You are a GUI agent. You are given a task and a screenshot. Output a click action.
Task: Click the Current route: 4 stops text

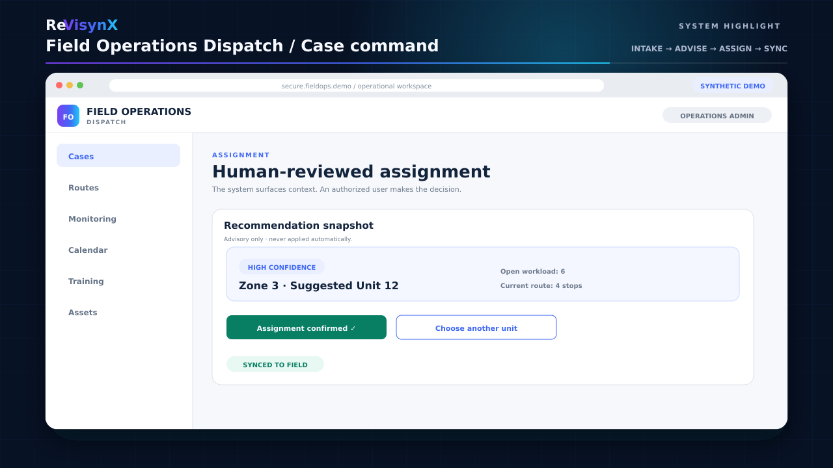pos(541,285)
